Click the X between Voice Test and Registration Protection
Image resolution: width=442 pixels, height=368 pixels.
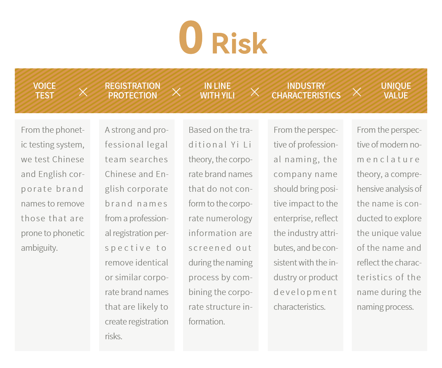tap(83, 92)
